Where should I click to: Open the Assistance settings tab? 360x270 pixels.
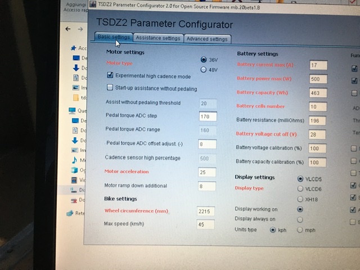158,38
